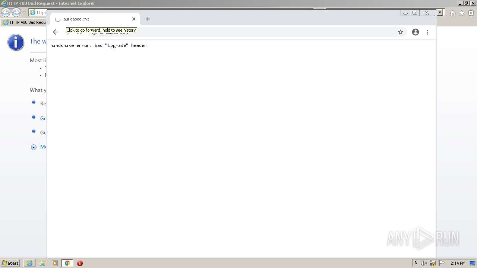Viewport: 477px width, 268px height.
Task: Open the Windows Start menu
Action: coord(10,263)
